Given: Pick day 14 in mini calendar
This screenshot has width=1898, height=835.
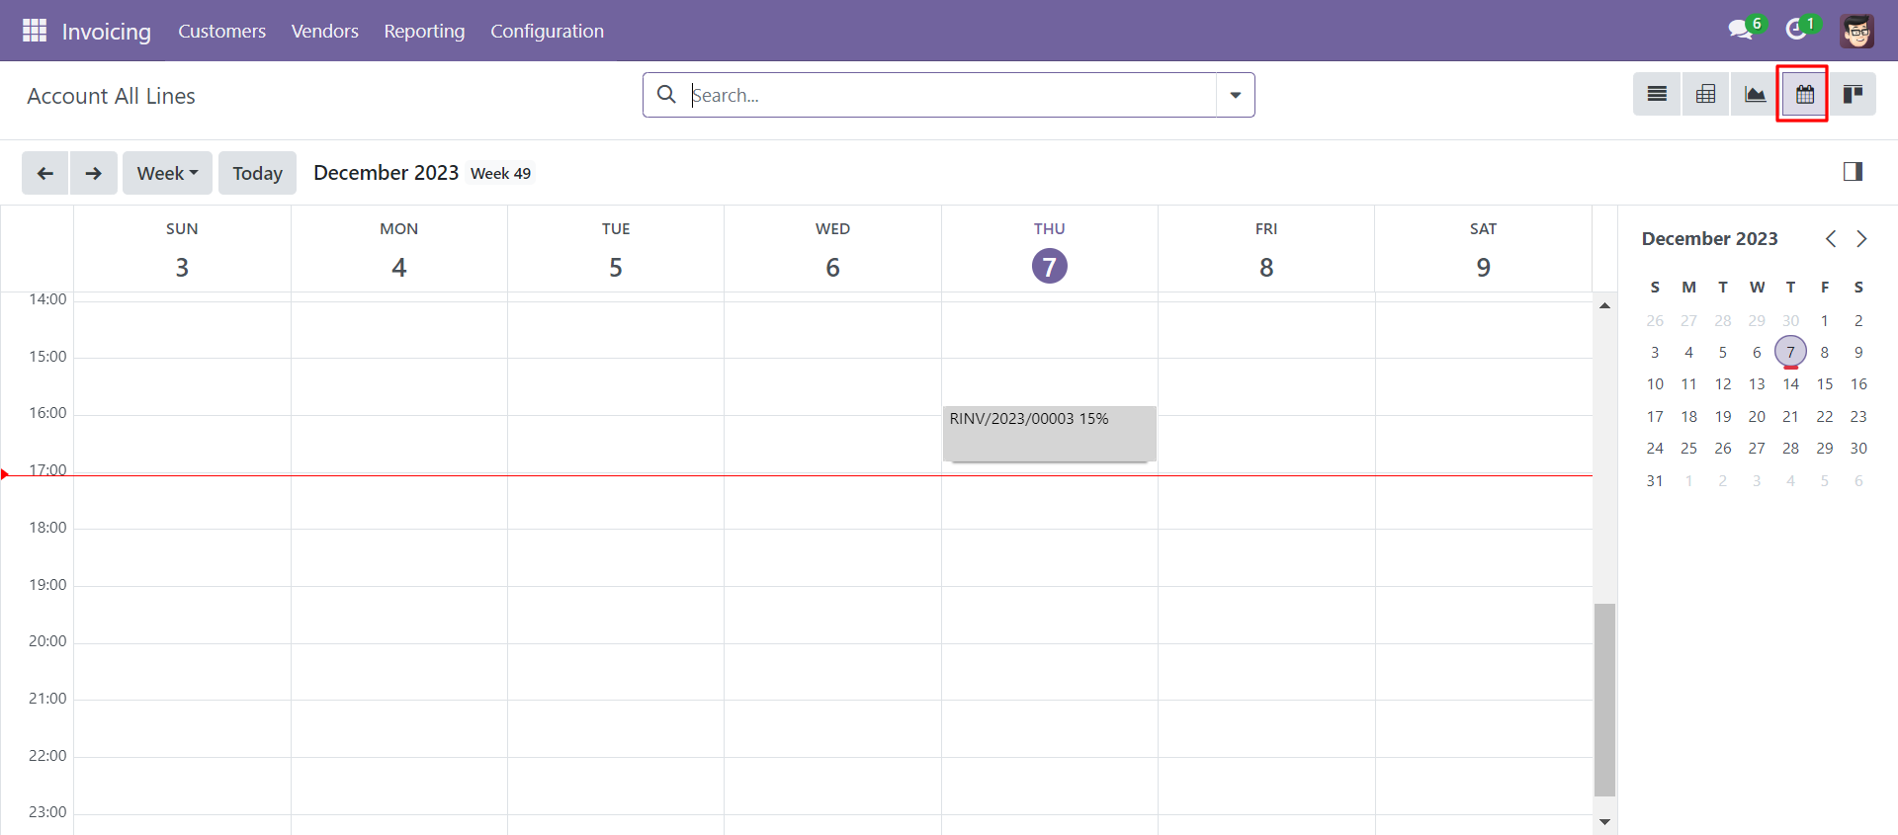Looking at the screenshot, I should [1790, 384].
